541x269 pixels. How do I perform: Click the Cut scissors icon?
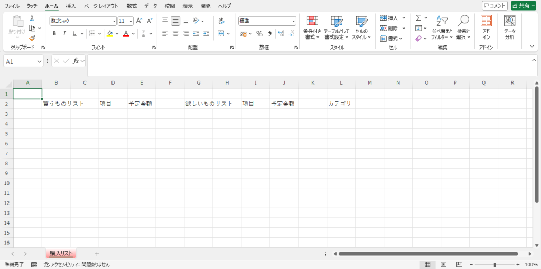pos(32,18)
